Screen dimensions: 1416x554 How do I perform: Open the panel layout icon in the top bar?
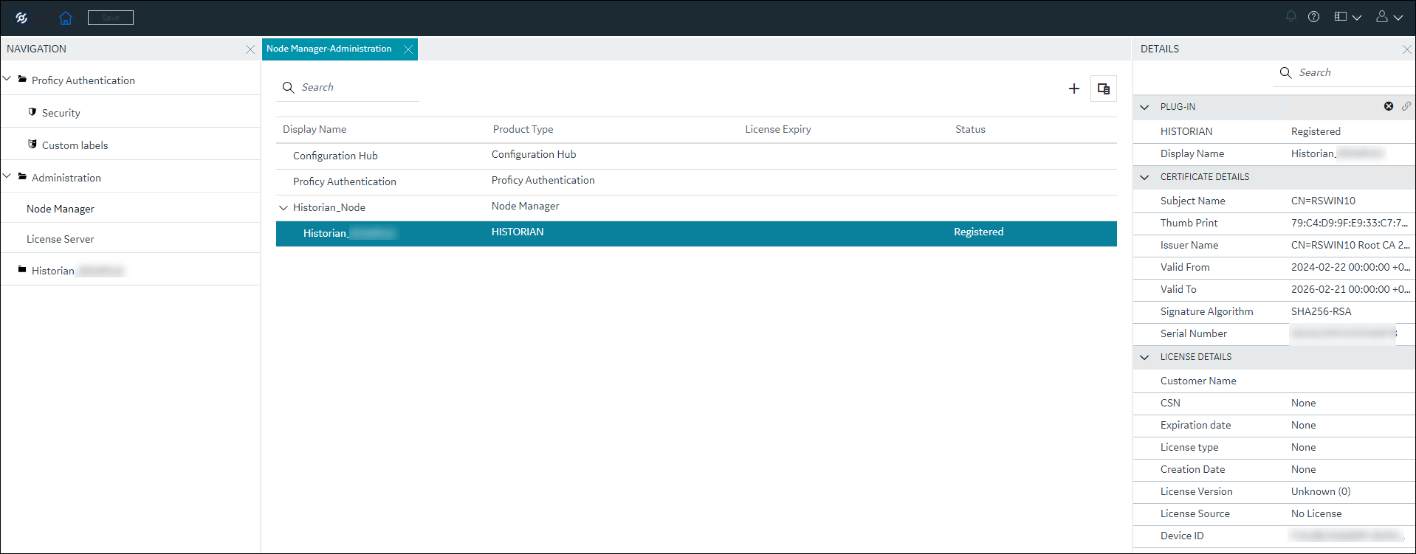coord(1341,16)
